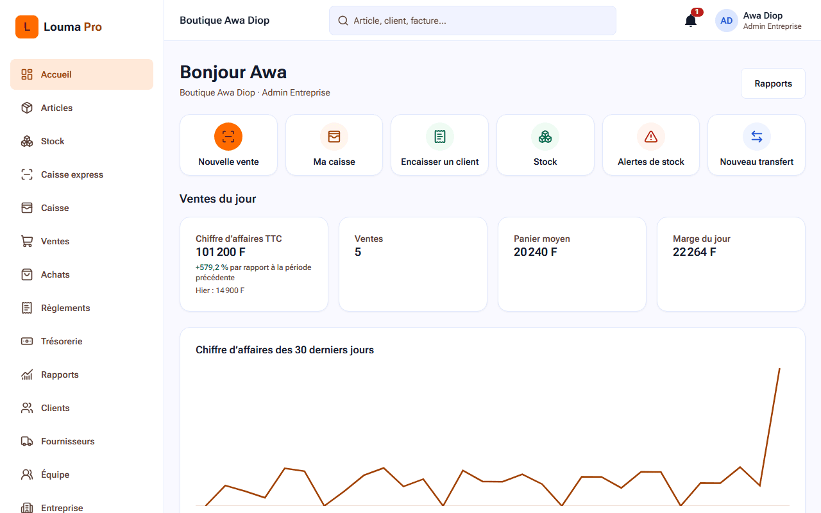Click the Ventes du jour heading

click(x=218, y=199)
